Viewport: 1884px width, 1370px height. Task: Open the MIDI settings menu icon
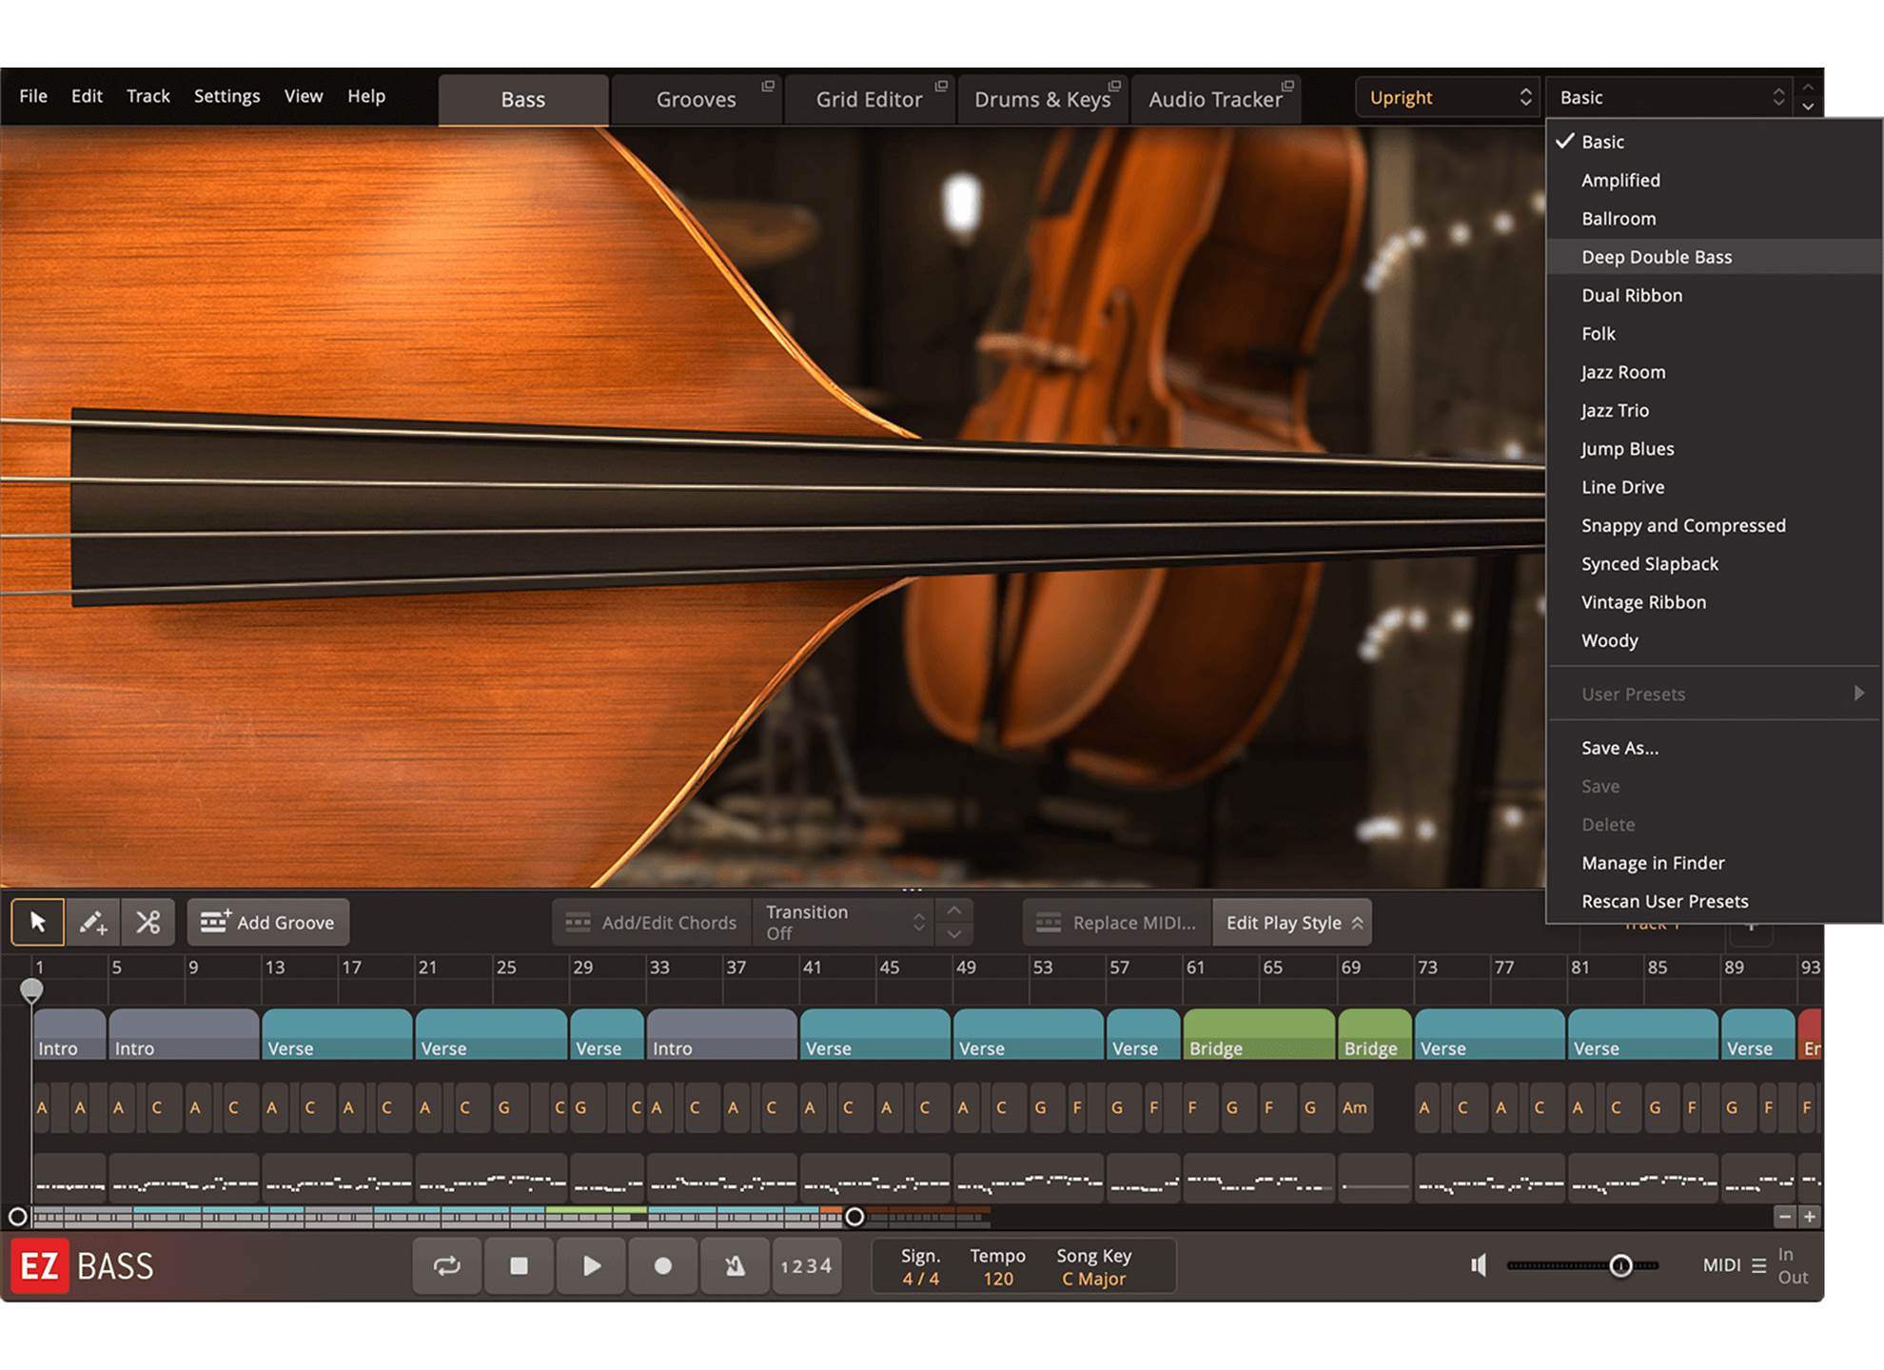coord(1758,1265)
